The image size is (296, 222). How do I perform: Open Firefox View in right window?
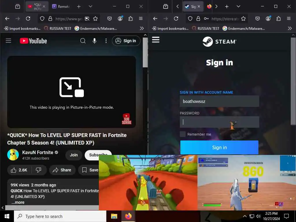[166, 7]
